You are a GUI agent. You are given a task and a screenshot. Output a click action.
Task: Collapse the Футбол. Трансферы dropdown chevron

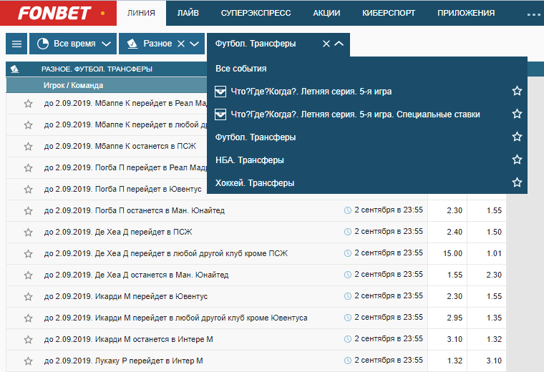pos(339,44)
